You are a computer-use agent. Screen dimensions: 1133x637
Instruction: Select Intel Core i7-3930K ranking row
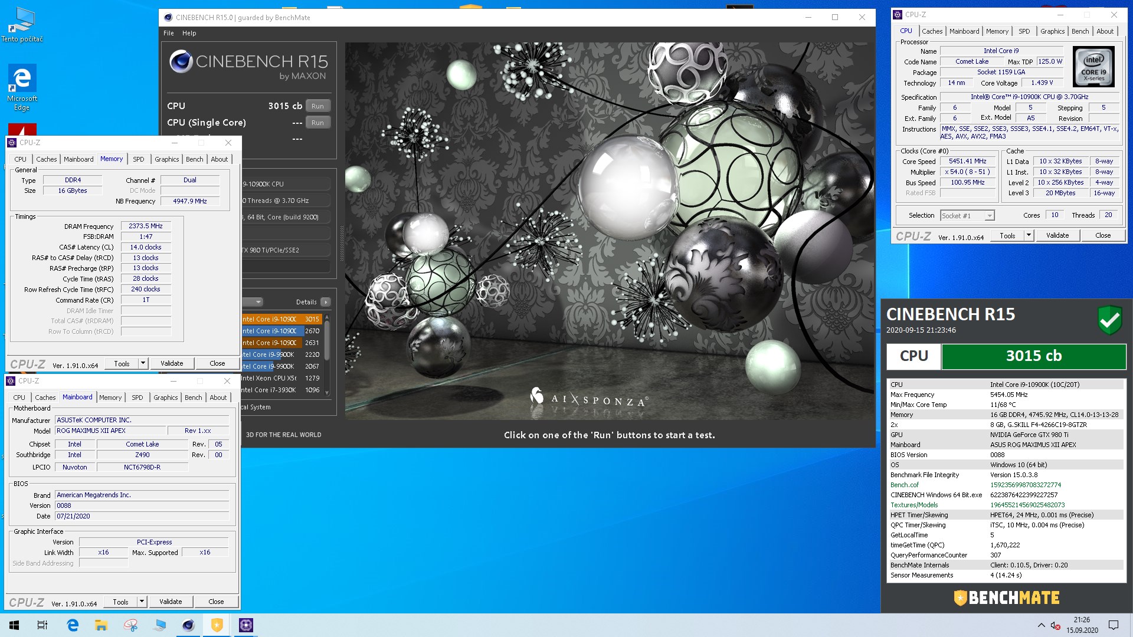(281, 390)
